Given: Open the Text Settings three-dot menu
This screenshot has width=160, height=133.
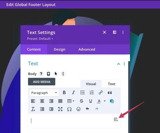Looking at the screenshot, I should [123, 32].
